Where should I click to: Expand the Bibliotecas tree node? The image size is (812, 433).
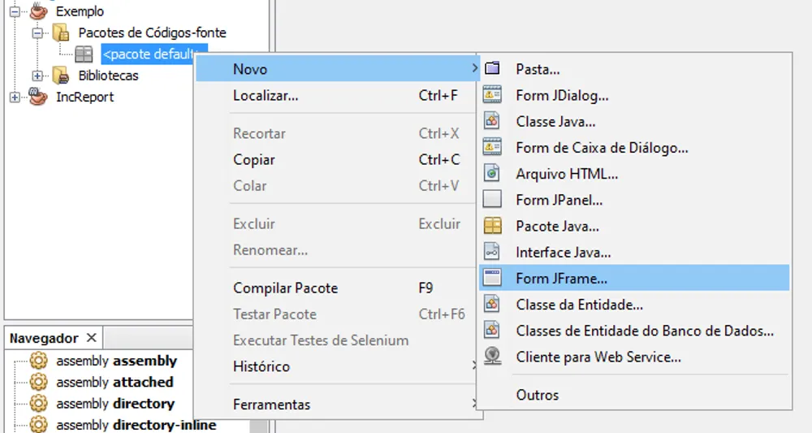[37, 76]
